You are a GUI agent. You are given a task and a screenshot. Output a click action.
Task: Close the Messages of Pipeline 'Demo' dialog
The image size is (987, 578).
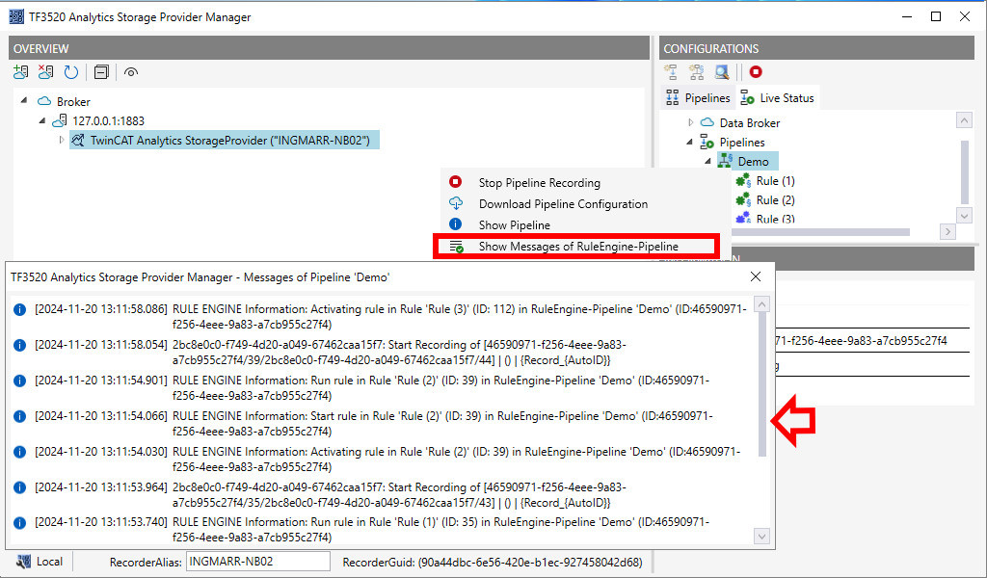click(x=756, y=276)
